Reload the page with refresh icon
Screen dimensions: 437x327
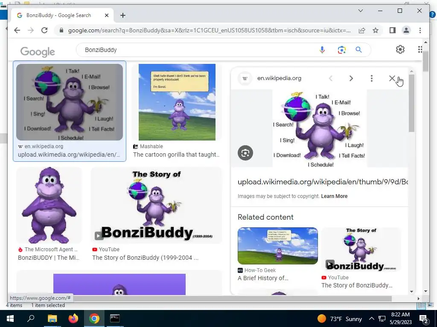pyautogui.click(x=44, y=30)
